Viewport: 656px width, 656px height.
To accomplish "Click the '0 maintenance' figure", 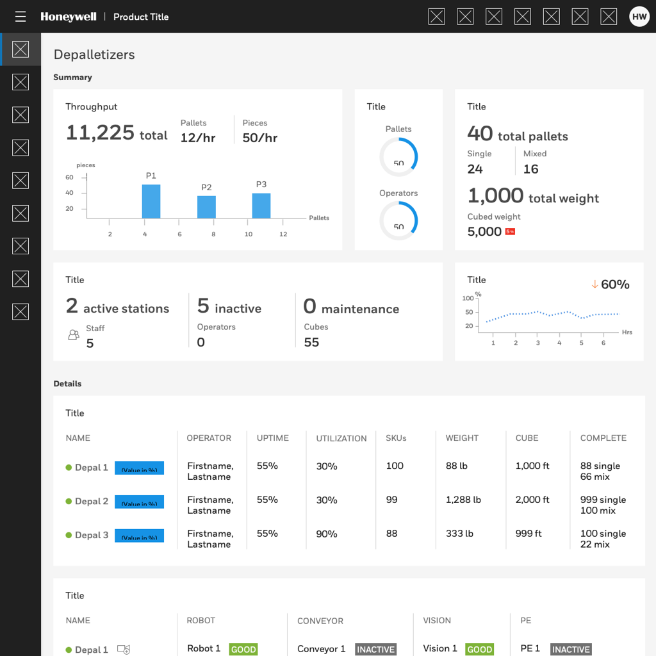I will coord(352,306).
